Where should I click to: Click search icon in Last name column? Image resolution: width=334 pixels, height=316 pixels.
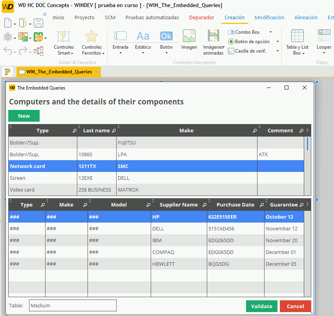point(114,131)
